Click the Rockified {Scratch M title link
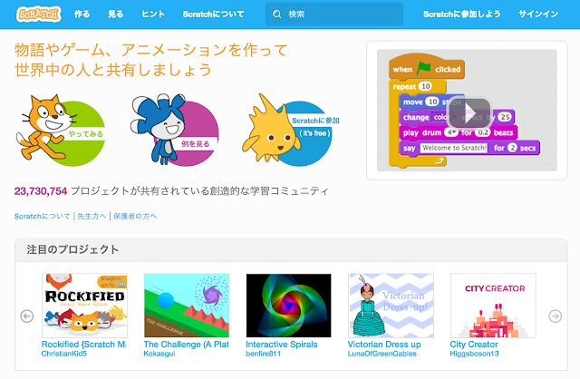The image size is (580, 379). point(84,345)
